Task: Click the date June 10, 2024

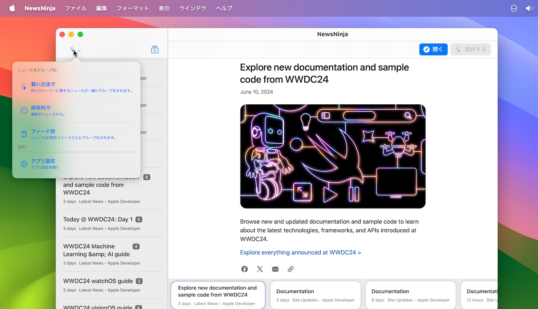Action: tap(256, 92)
